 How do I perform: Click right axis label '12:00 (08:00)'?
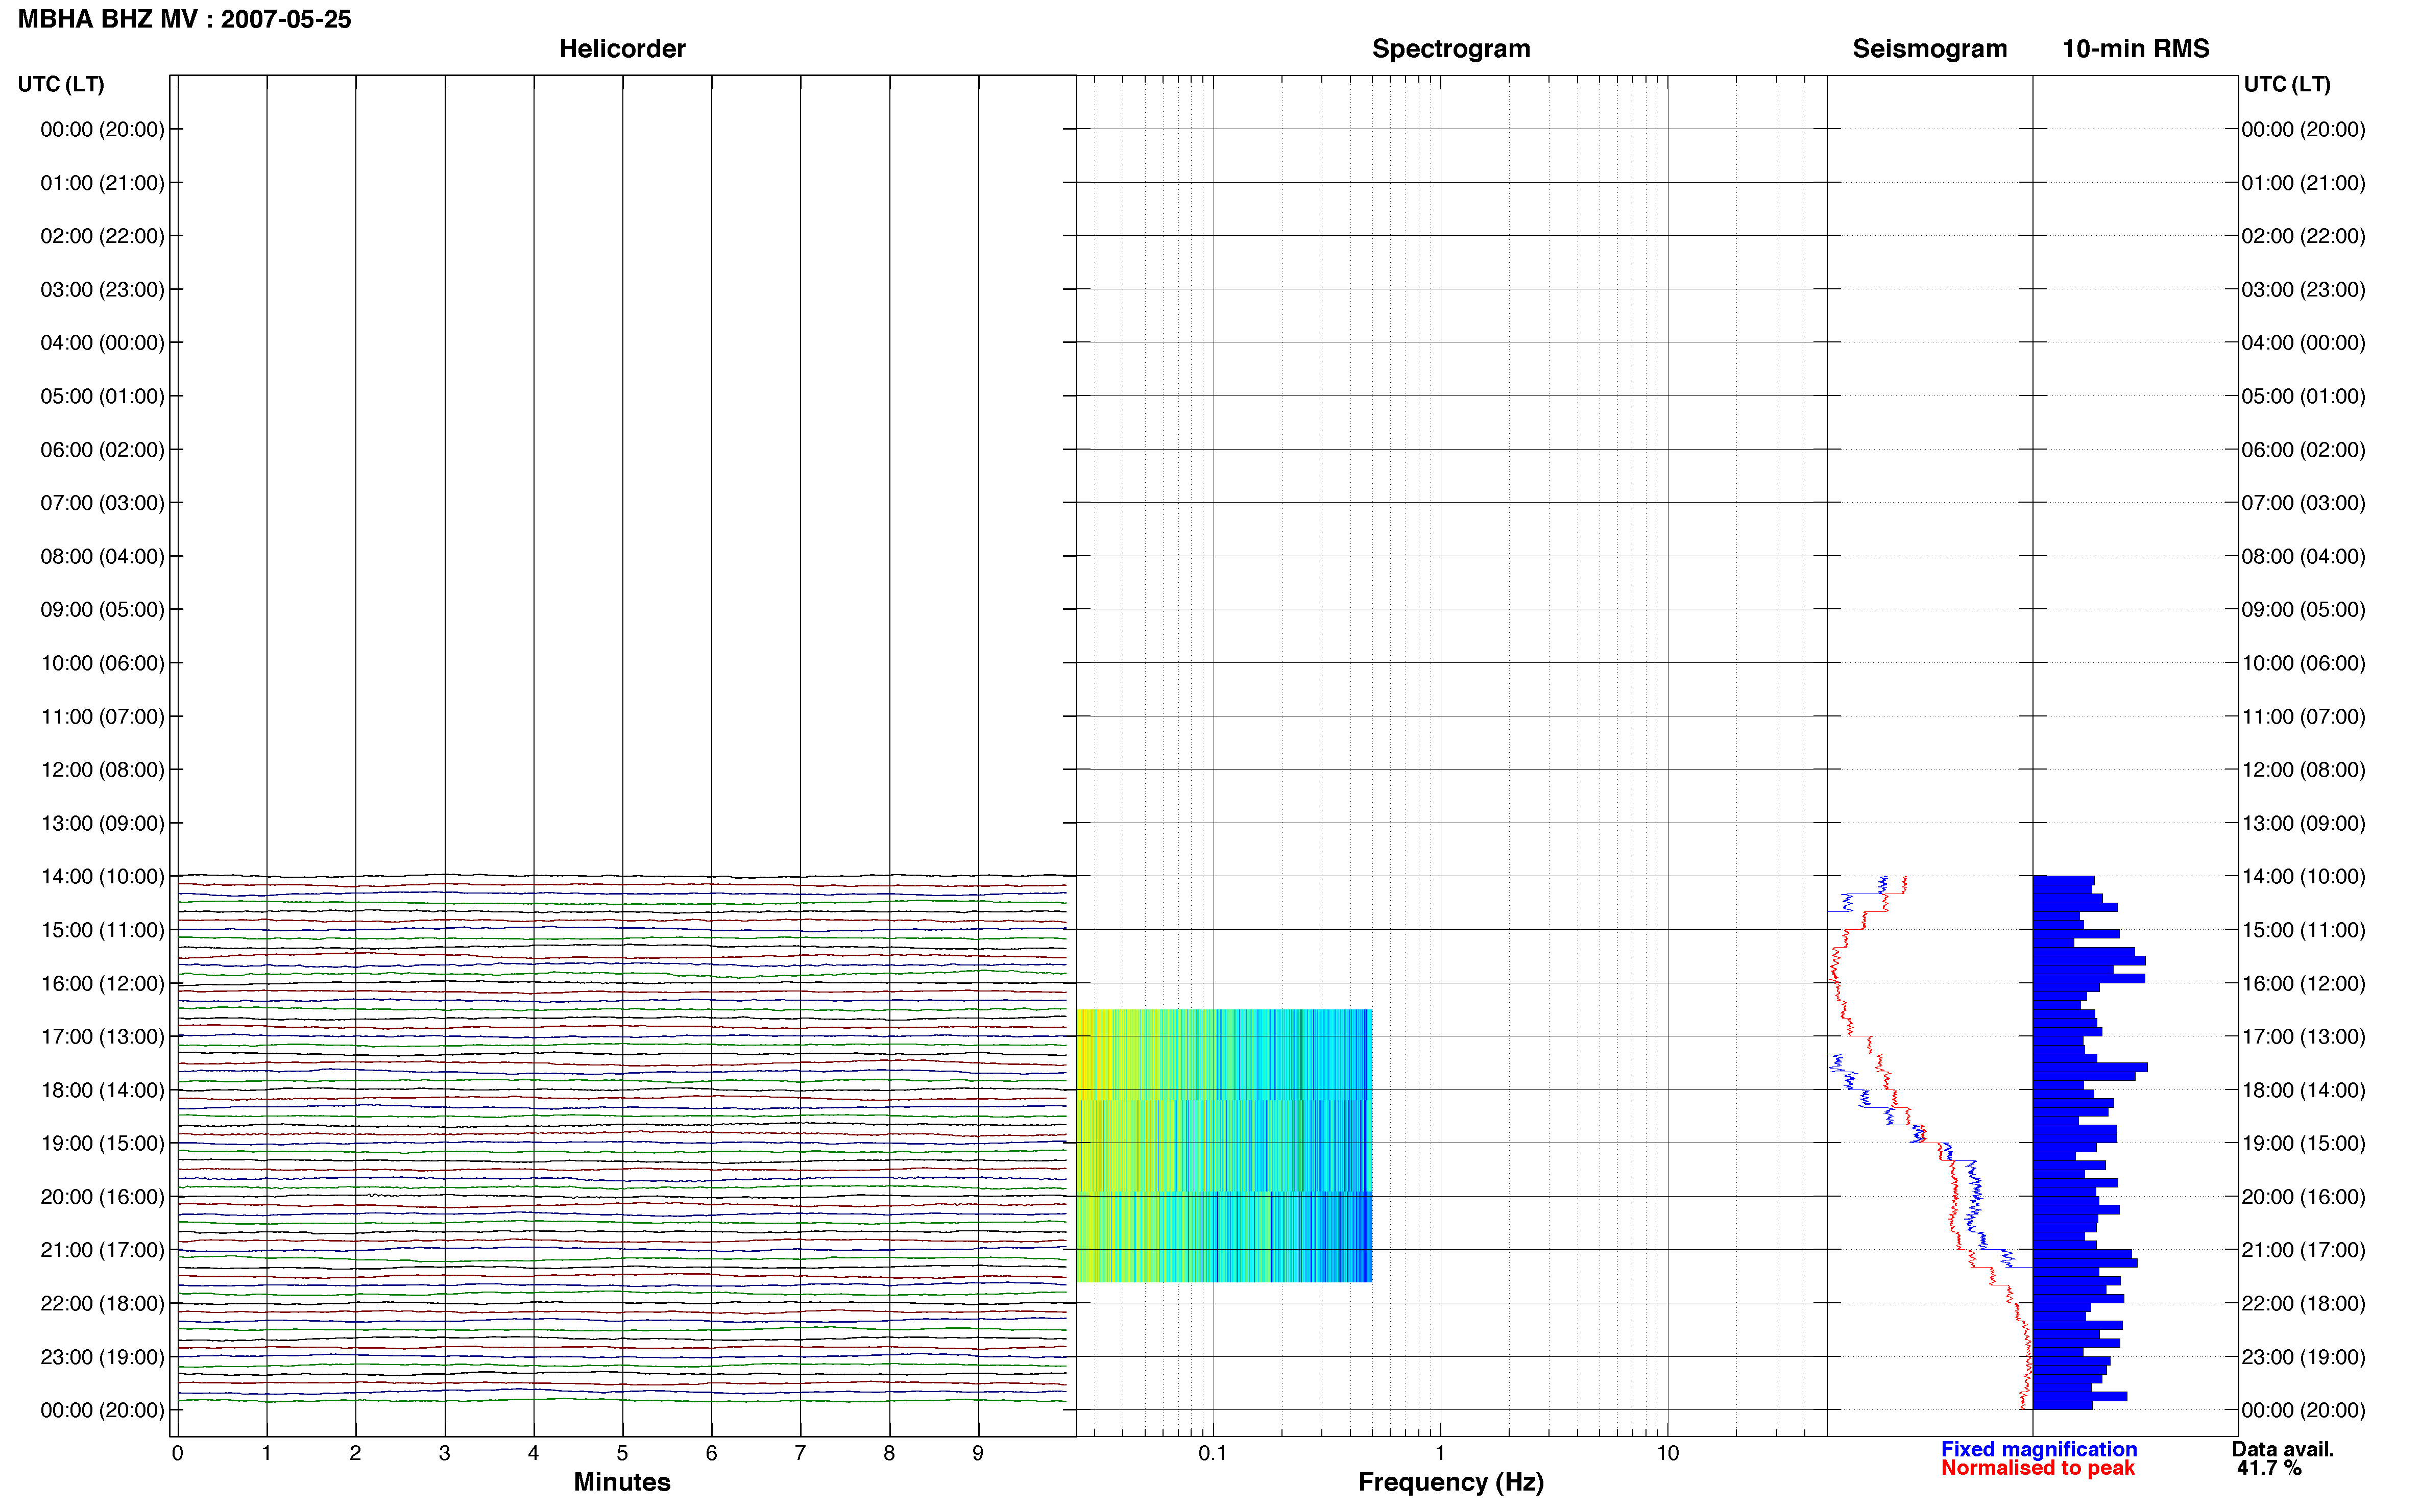(2303, 769)
